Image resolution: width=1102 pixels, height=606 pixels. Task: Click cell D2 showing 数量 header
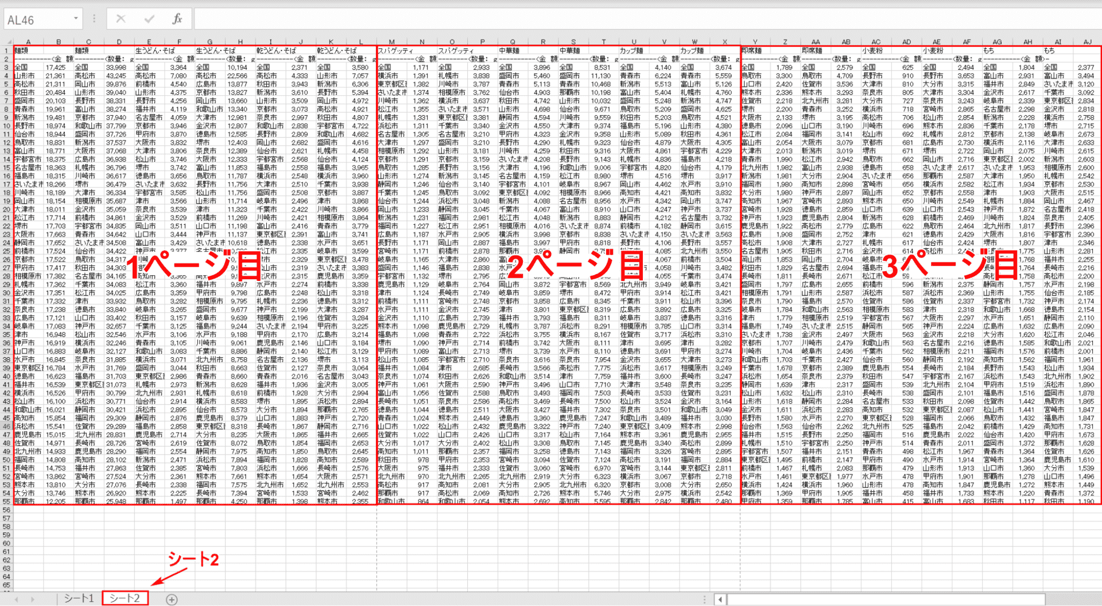pyautogui.click(x=119, y=59)
